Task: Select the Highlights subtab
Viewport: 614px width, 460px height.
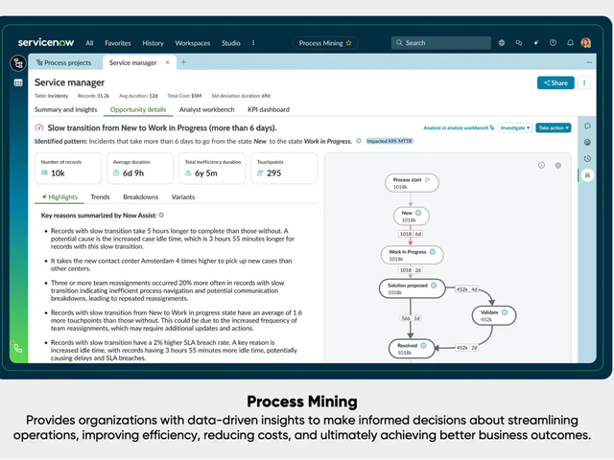Action: coord(59,197)
